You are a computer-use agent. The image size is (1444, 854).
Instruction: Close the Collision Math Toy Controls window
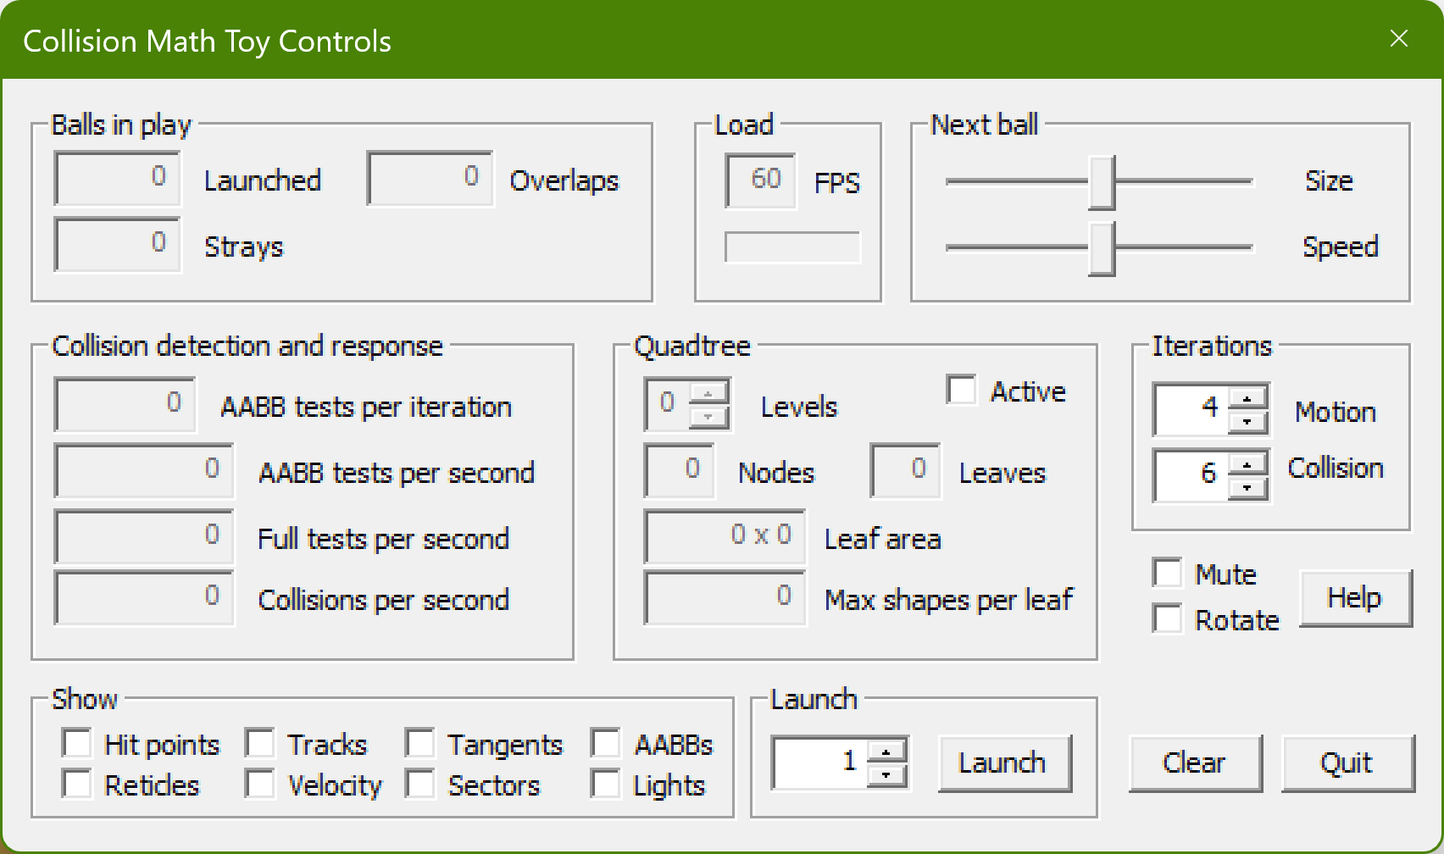1398,39
